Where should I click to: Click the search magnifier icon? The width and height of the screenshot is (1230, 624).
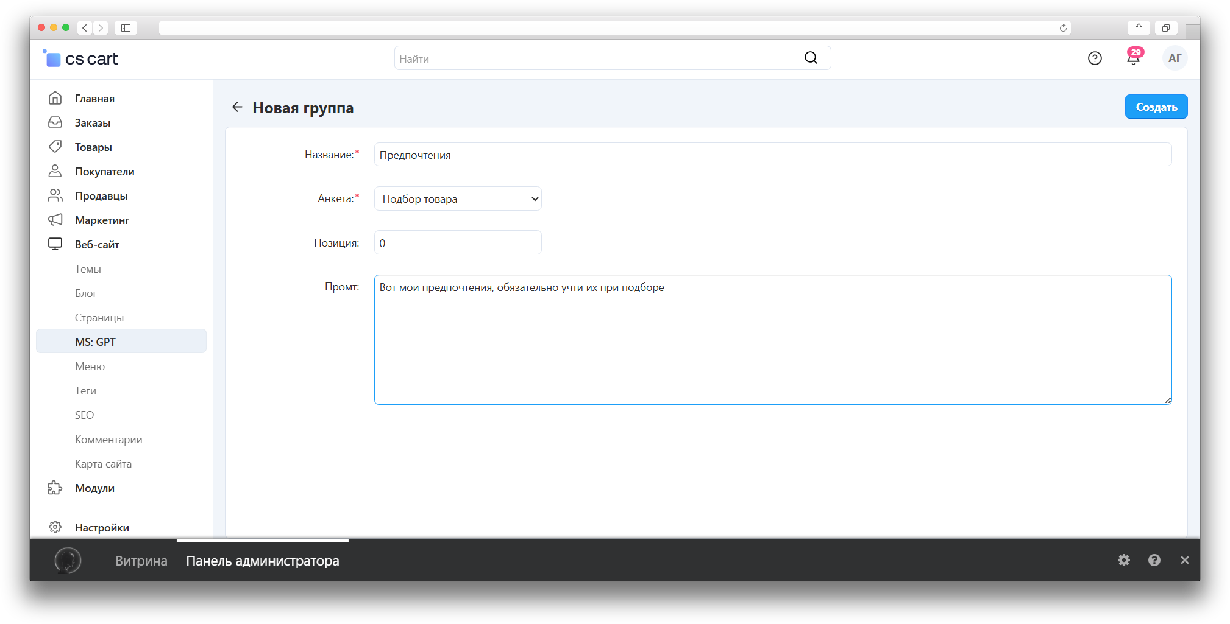(811, 58)
